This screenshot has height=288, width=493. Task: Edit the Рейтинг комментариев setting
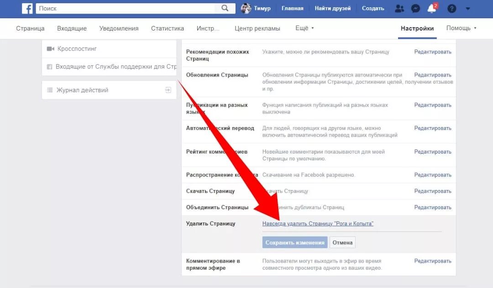click(433, 152)
